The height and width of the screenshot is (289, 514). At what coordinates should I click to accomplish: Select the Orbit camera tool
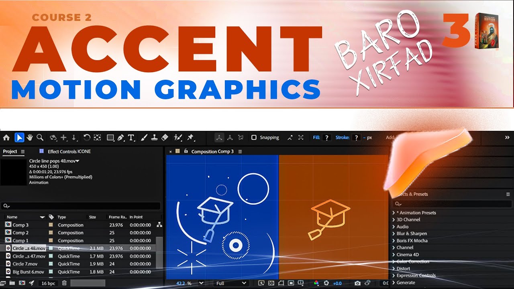click(x=53, y=138)
